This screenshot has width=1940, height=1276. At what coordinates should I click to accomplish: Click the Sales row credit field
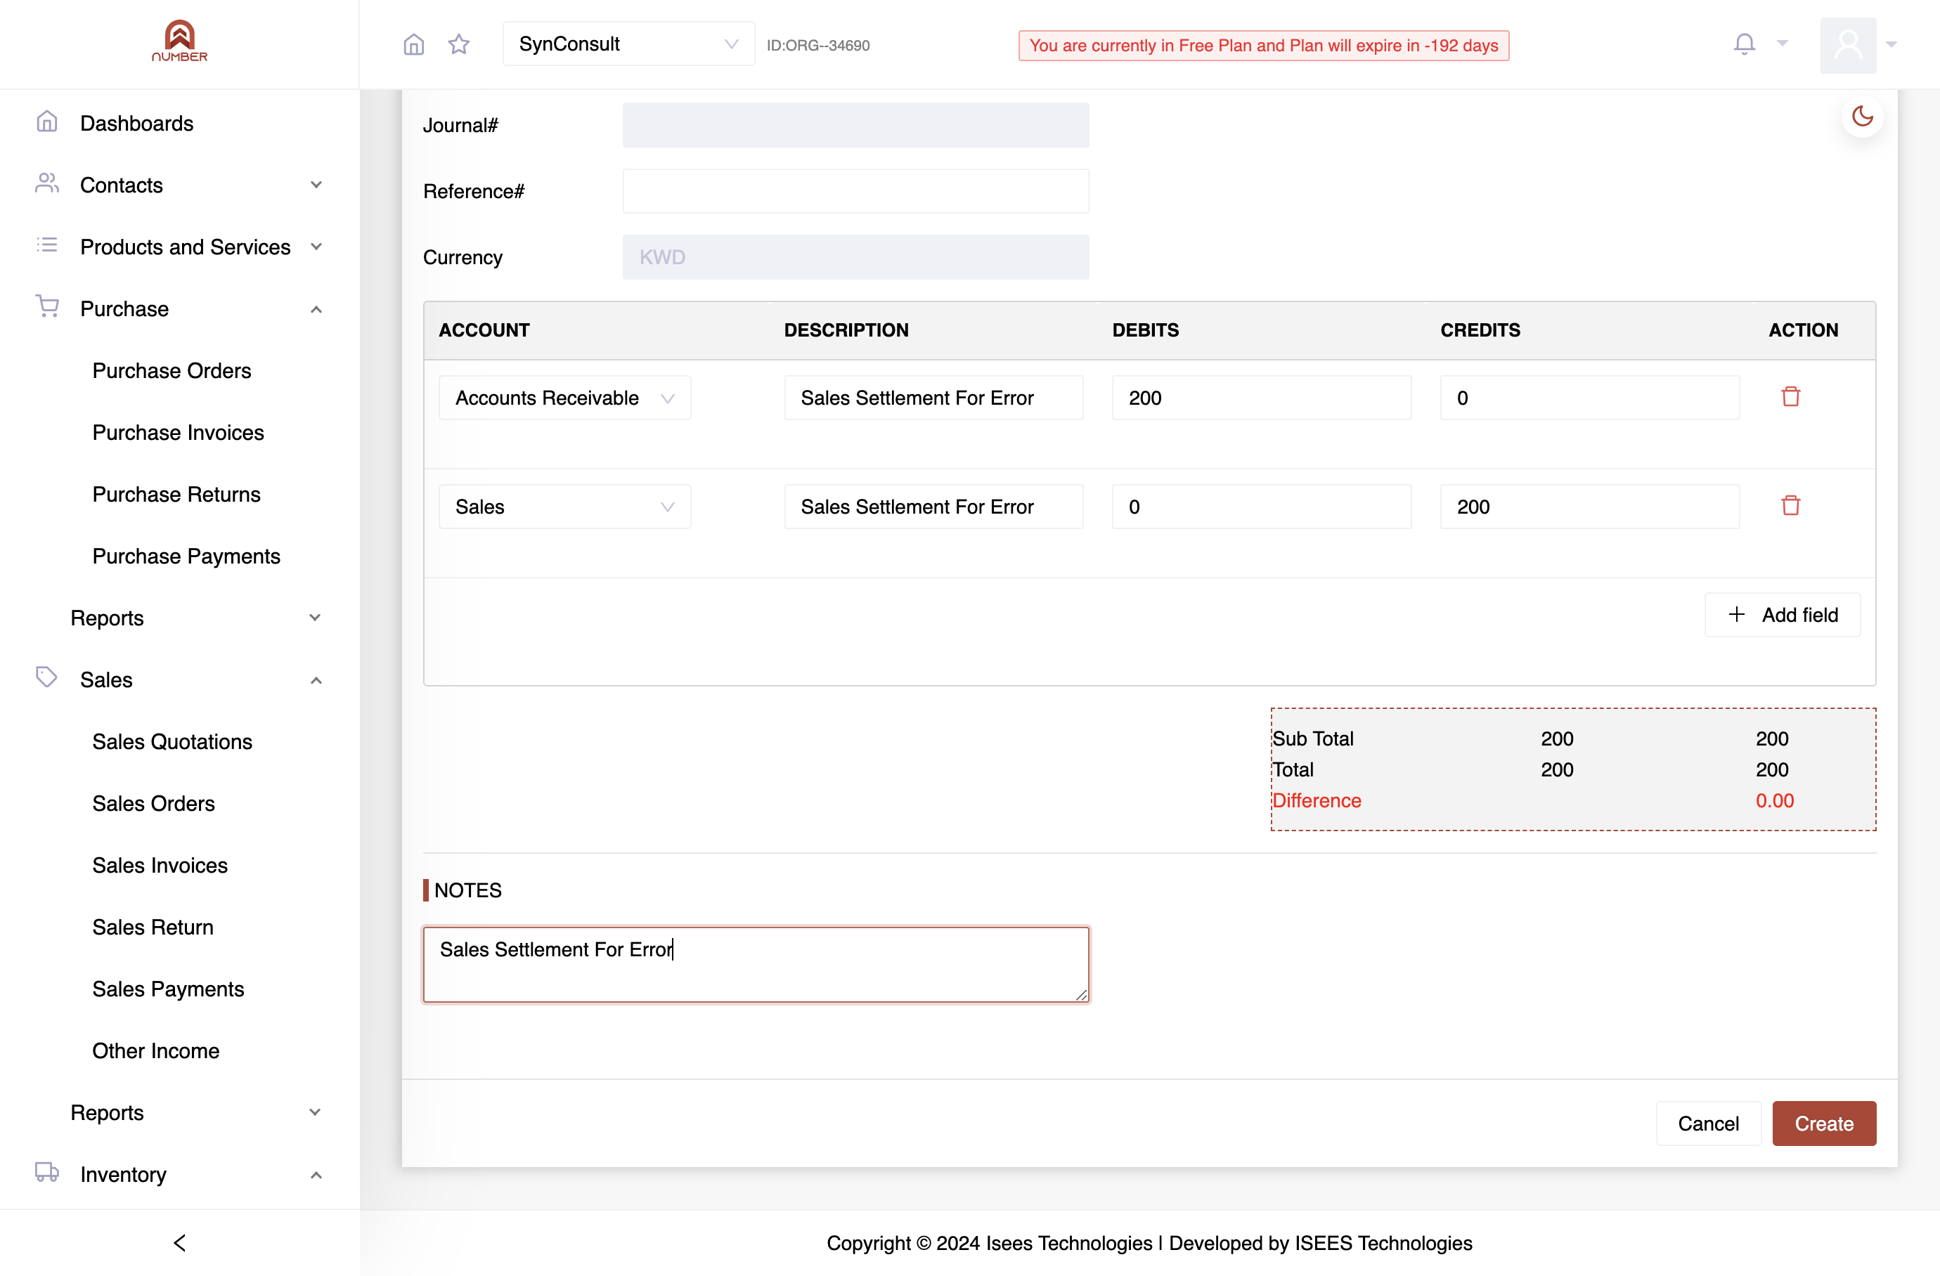click(1589, 507)
